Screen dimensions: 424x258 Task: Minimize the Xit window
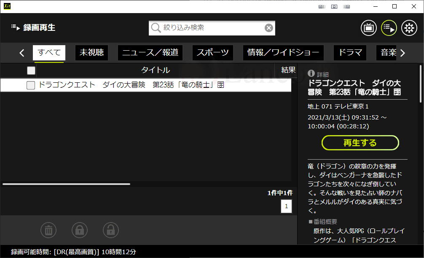tap(376, 6)
